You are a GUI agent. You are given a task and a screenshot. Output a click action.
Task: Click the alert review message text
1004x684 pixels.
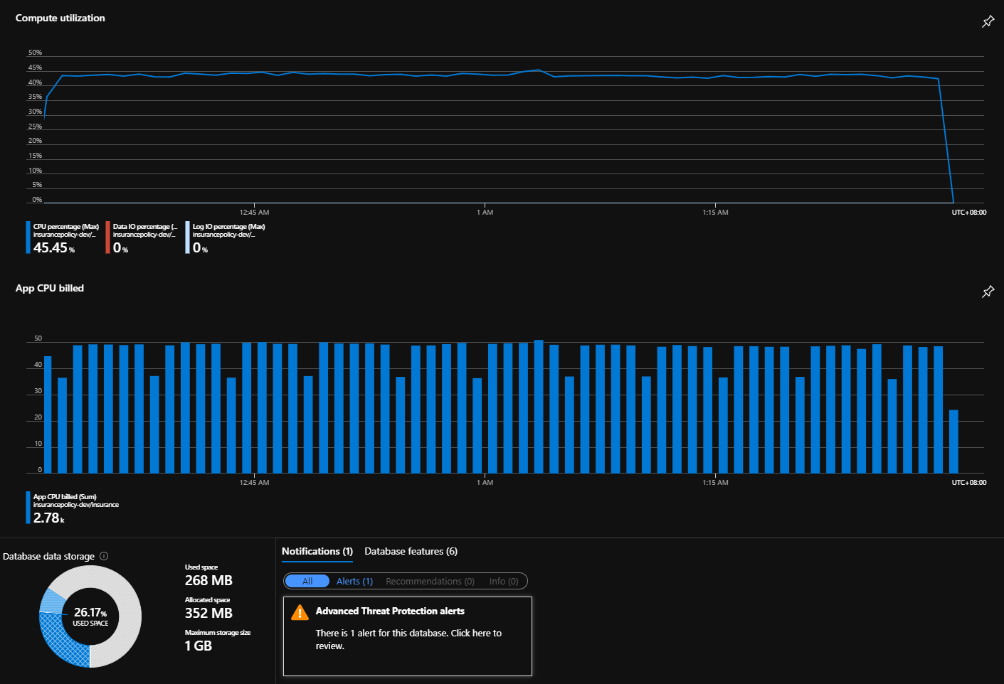pos(408,639)
